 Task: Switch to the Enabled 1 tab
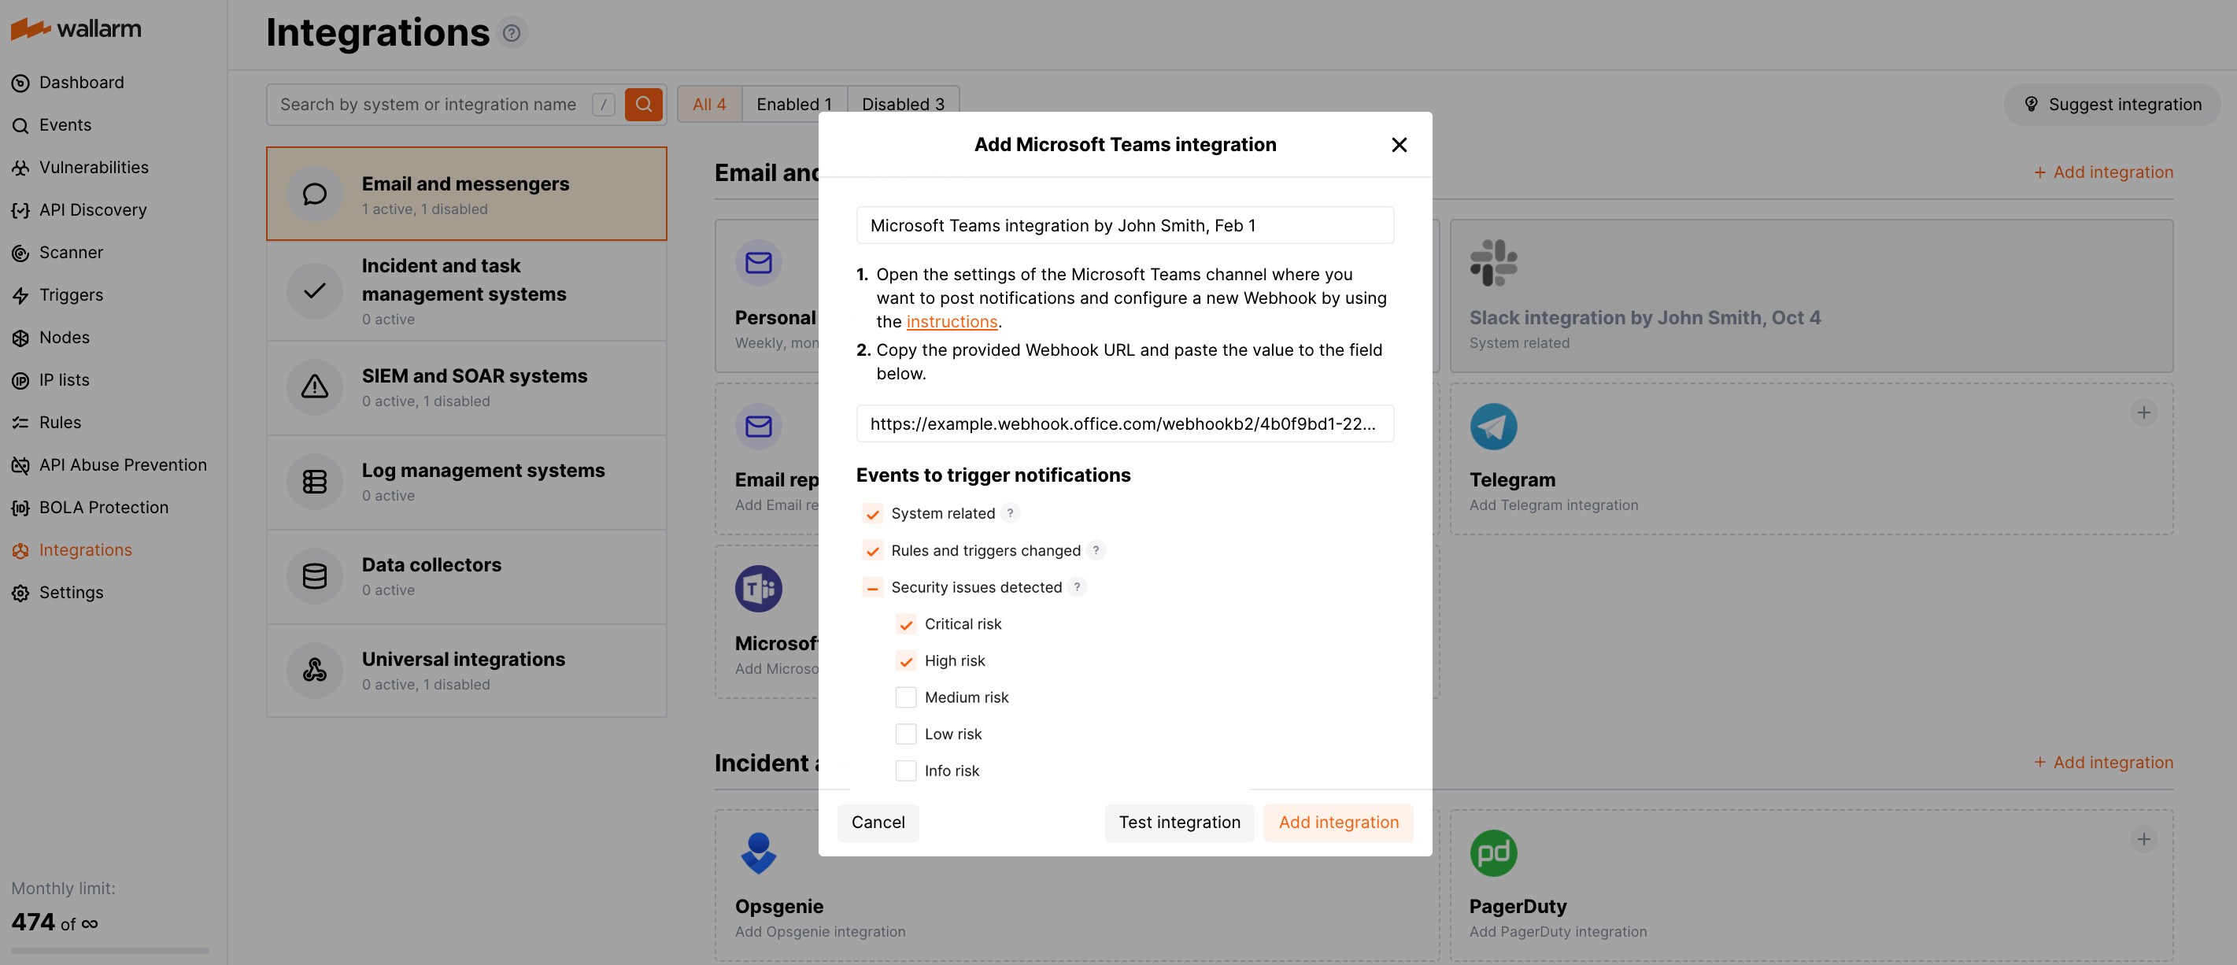(x=793, y=103)
